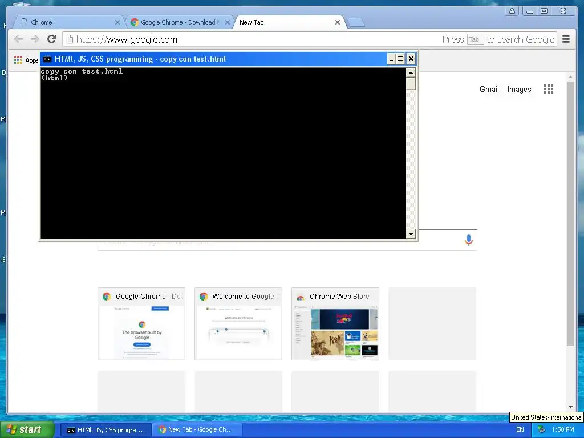Open Chrome's hamburger menu
The height and width of the screenshot is (438, 584).
566,39
